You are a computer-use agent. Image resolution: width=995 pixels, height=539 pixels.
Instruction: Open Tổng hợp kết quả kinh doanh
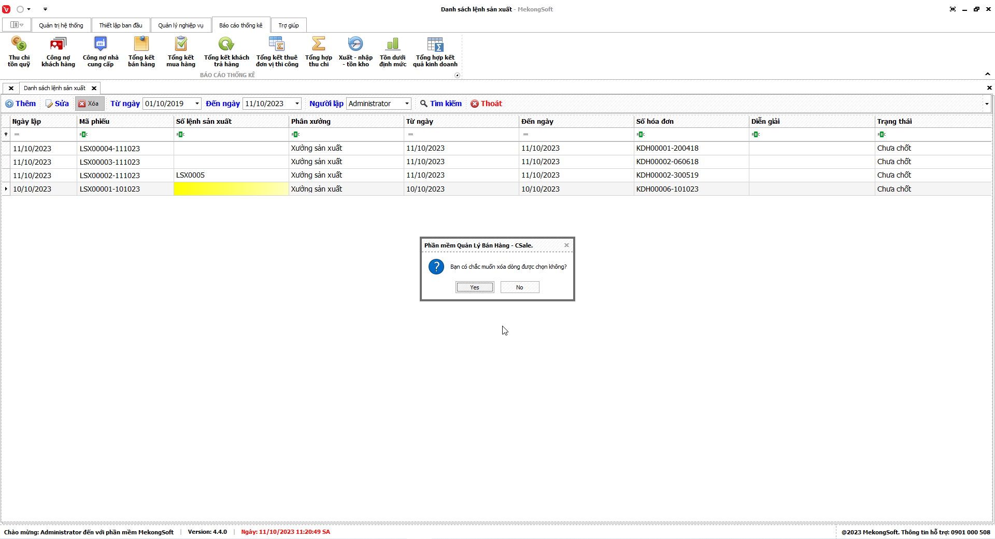click(x=435, y=51)
